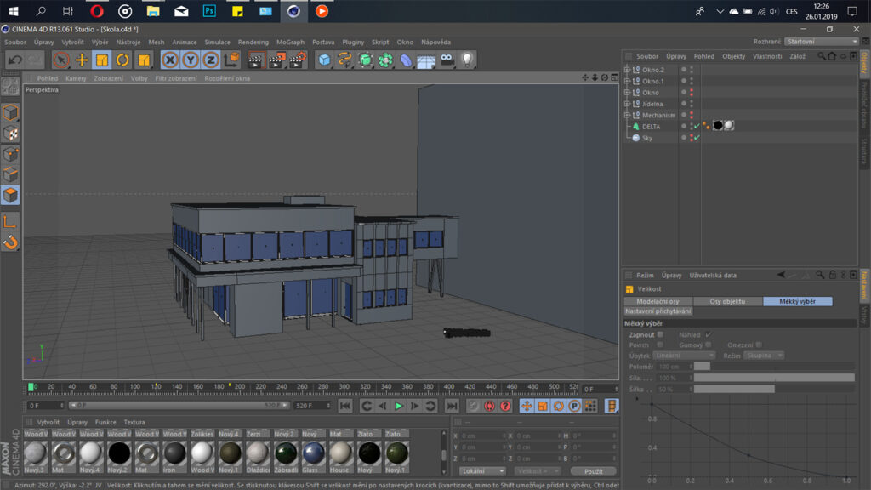This screenshot has width=871, height=490.
Task: Toggle the Náhled checkbox
Action: click(x=709, y=334)
